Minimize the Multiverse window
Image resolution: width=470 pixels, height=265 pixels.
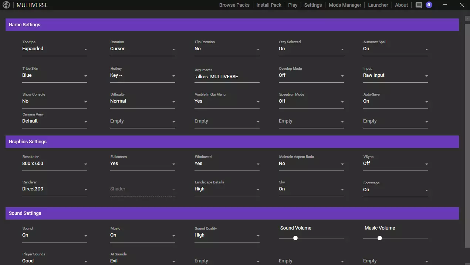tap(446, 5)
